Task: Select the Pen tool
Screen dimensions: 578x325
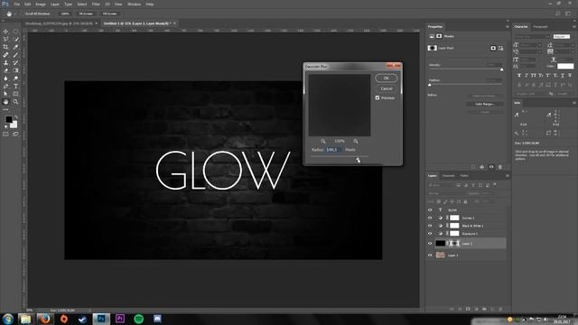Action: coord(5,87)
